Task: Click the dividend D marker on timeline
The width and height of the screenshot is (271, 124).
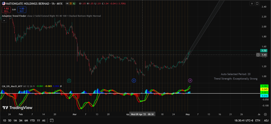Action: pos(134,80)
